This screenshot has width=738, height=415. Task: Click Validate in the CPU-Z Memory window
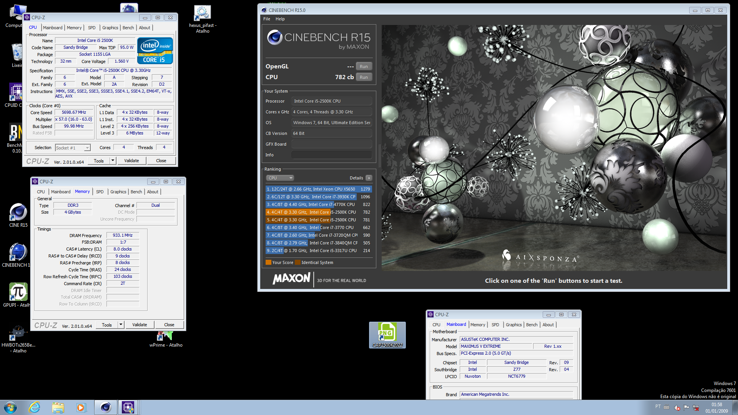coord(140,325)
